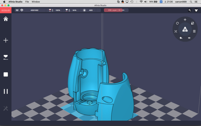Screen dimensions: 201x126
Task: Click the material spool icon
Action: pos(84,10)
